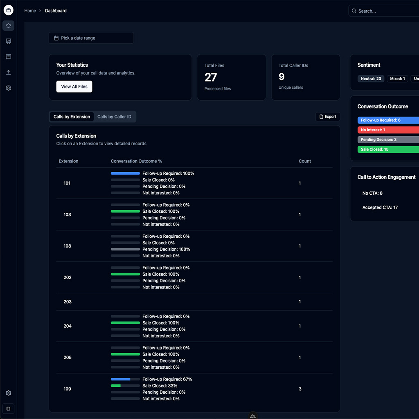Select the Neutral: 23 sentiment chip
419x419 pixels.
point(371,79)
